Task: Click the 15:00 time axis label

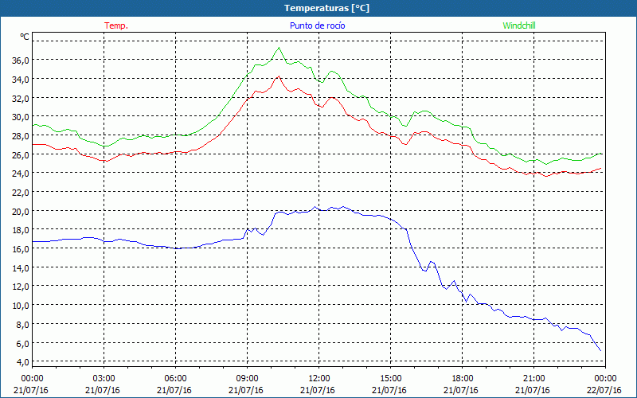Action: [390, 379]
